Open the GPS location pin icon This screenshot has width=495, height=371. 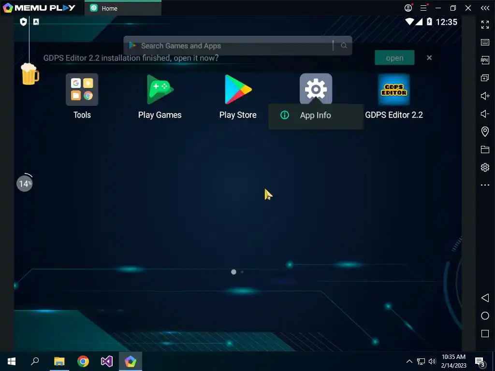click(485, 131)
